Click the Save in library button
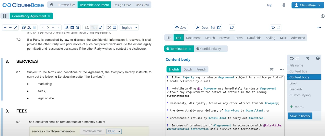The height and width of the screenshot is (136, 325). point(300,116)
